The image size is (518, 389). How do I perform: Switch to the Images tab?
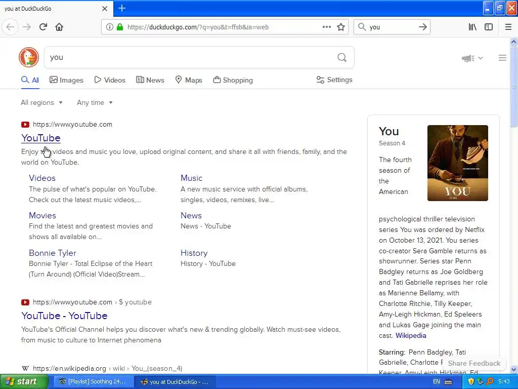point(66,80)
